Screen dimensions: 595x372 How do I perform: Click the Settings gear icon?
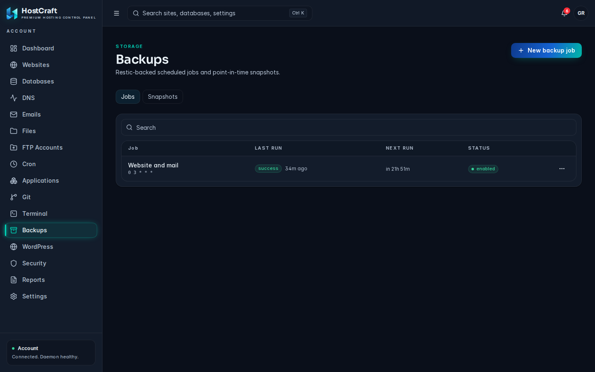pyautogui.click(x=14, y=296)
